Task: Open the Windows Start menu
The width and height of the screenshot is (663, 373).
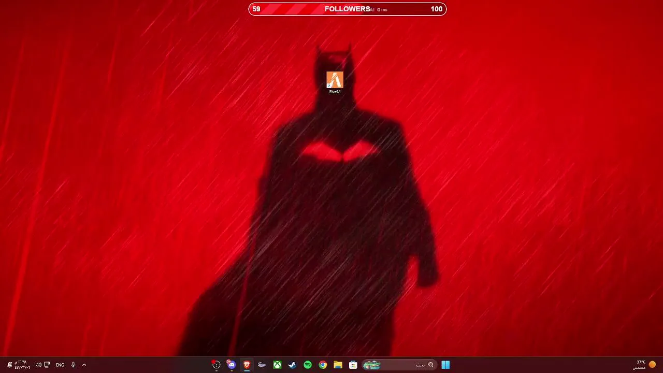Action: pyautogui.click(x=445, y=365)
